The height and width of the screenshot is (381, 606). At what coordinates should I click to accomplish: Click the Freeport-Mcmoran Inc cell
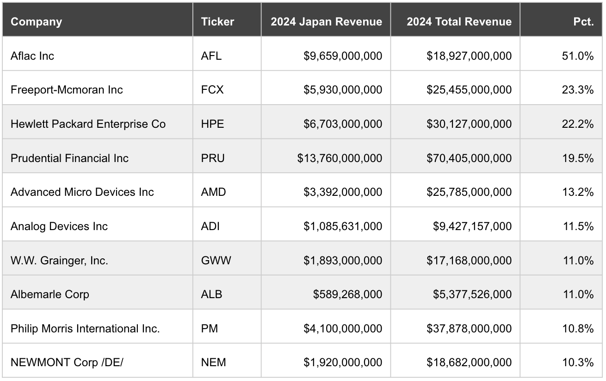(98, 88)
